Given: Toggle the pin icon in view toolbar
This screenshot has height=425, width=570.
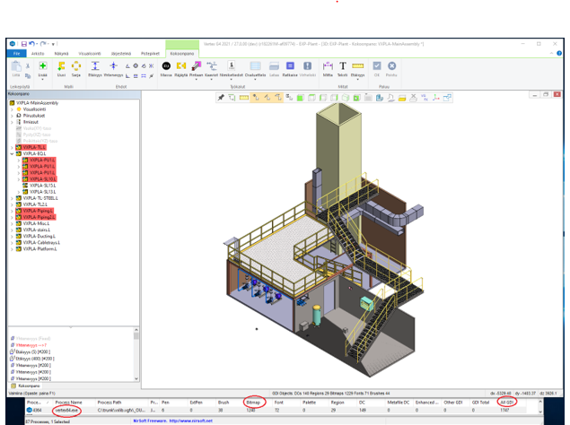Looking at the screenshot, I should coord(220,95).
